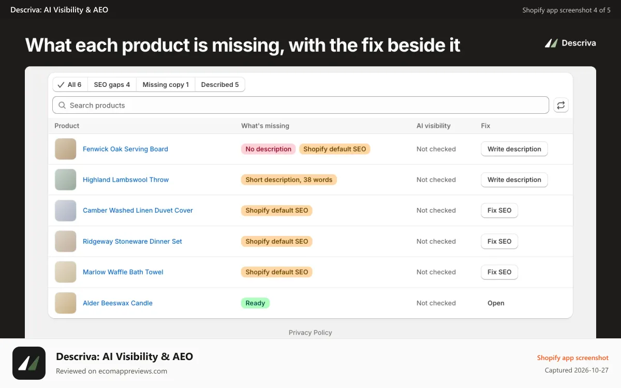
Task: Click Not checked in Marlow Waffle row
Action: (436, 272)
